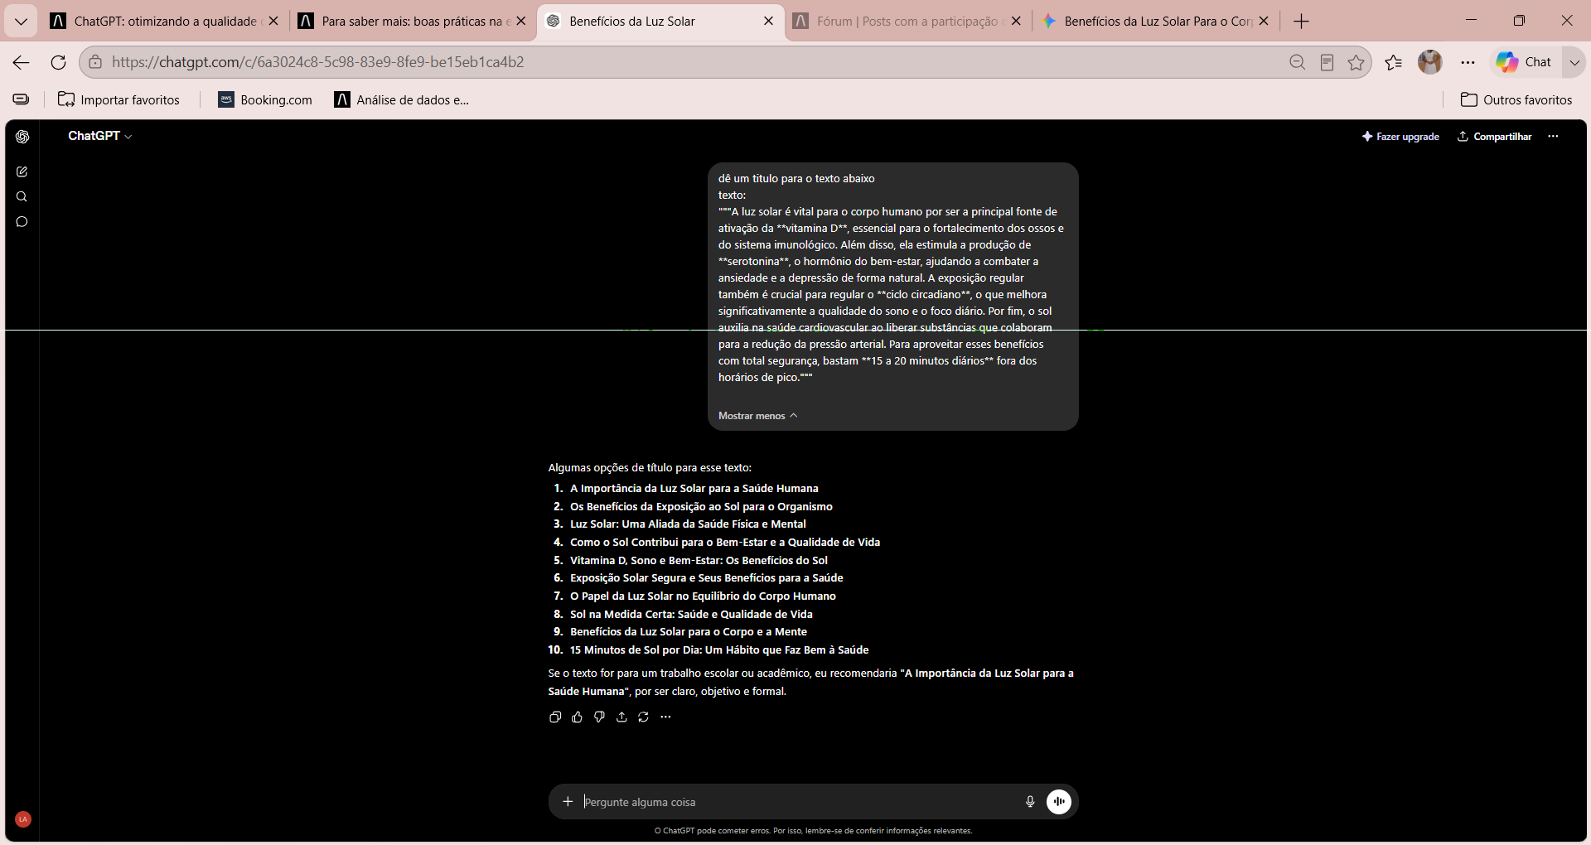Viewport: 1591px width, 845px height.
Task: Click the vertical tabs icon on favorites bar
Action: tap(22, 100)
